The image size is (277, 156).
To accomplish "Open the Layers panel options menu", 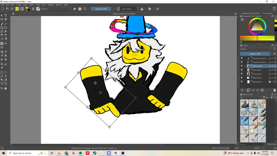I will tap(275, 54).
